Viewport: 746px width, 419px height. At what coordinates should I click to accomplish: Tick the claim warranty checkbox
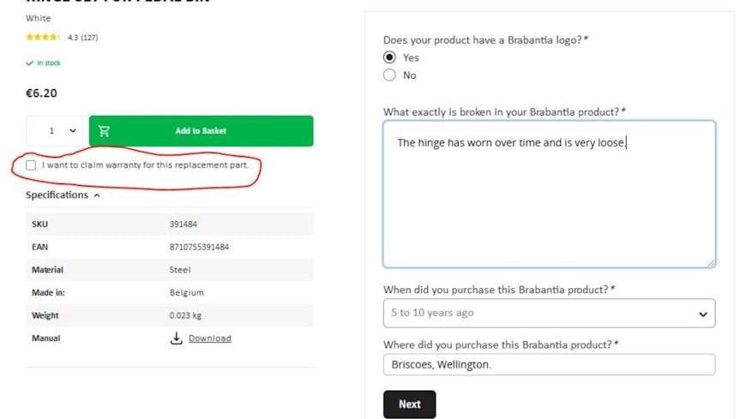(x=31, y=165)
